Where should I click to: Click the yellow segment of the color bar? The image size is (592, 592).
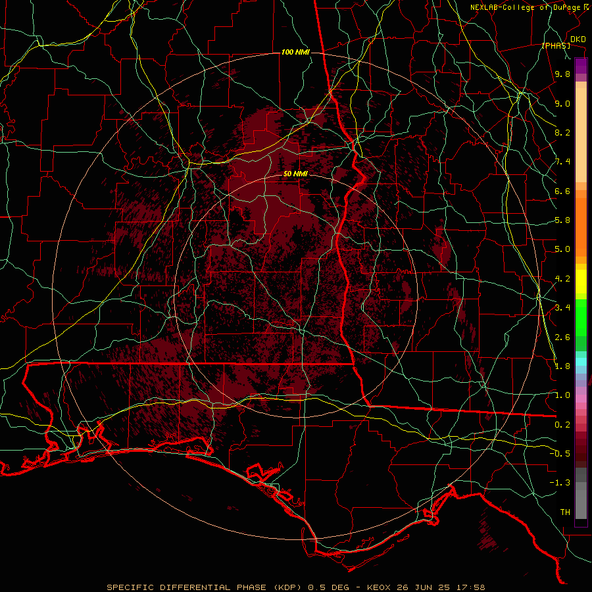(x=581, y=282)
